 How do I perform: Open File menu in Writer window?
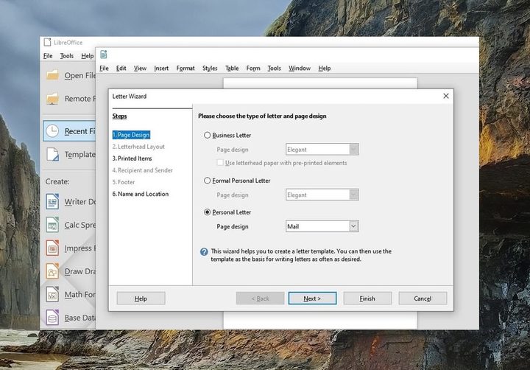coord(104,68)
